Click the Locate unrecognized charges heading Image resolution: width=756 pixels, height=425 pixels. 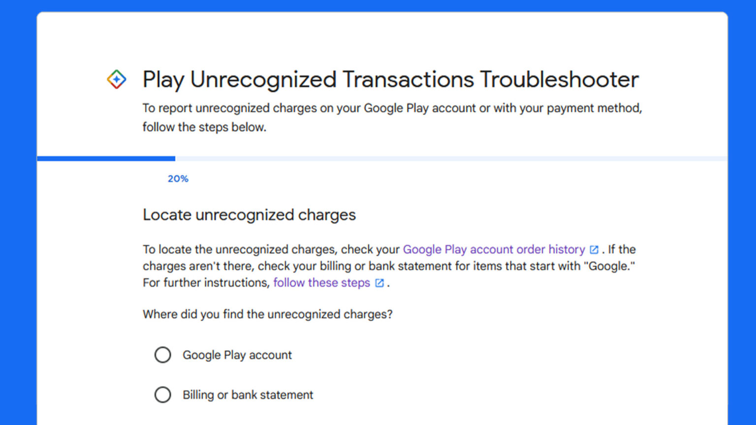click(x=249, y=214)
